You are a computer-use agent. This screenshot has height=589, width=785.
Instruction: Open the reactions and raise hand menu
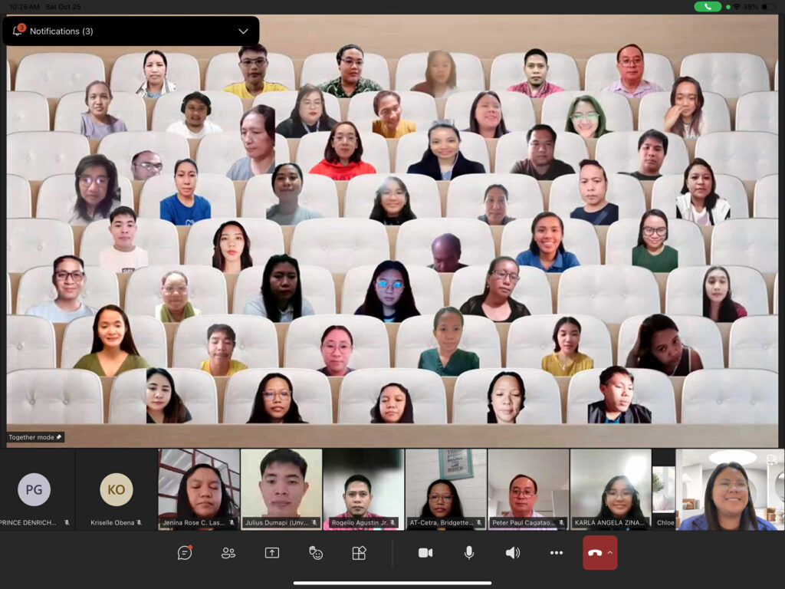(x=316, y=553)
